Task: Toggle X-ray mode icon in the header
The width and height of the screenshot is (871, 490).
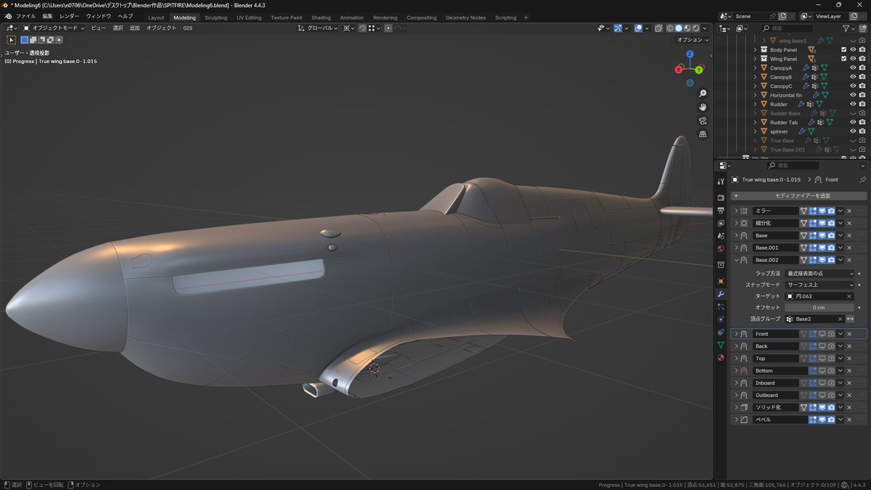Action: [658, 28]
